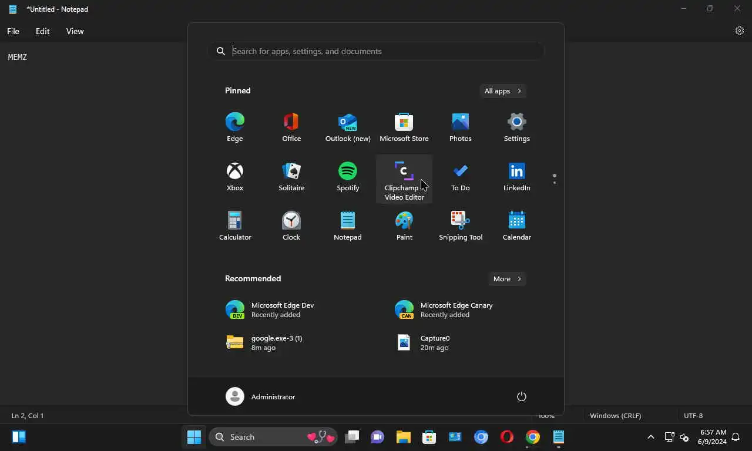The height and width of the screenshot is (451, 752).
Task: Open Outlook (new) pinned app
Action: pos(348,127)
